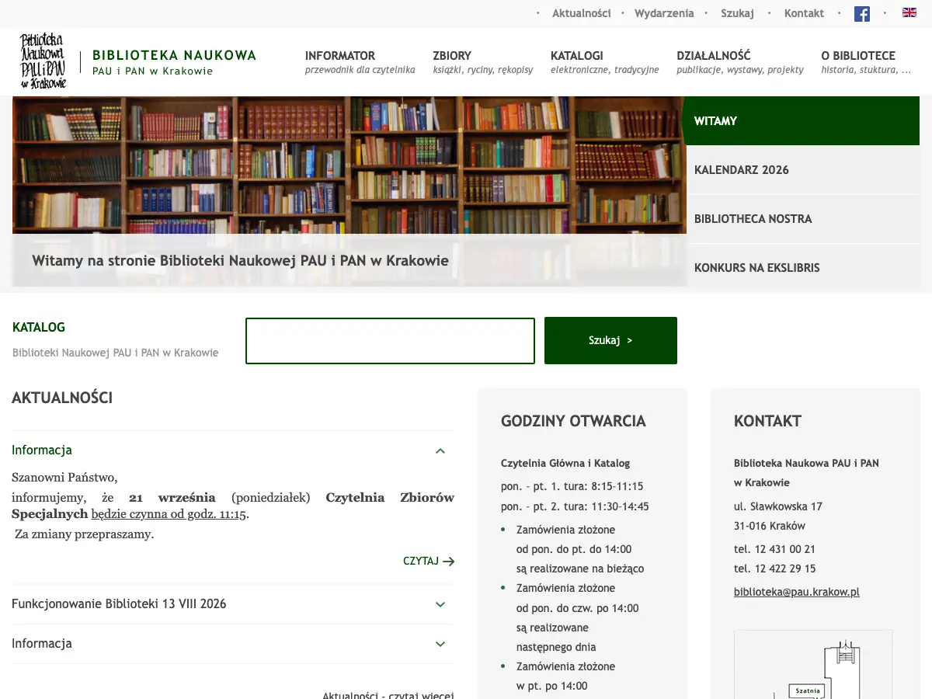This screenshot has width=932, height=699.
Task: Open the O BIBLIOTECE menu
Action: (866, 62)
